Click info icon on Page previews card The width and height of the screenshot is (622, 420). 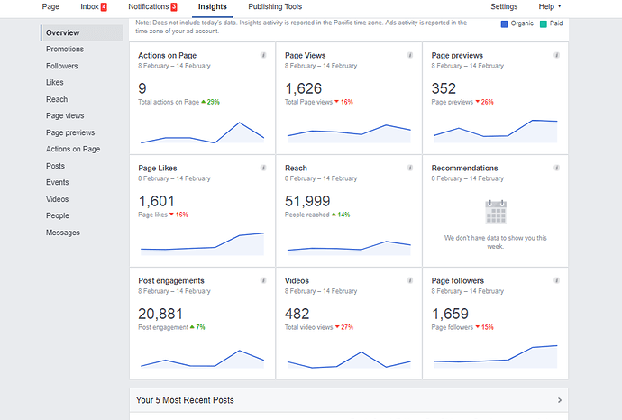[557, 55]
